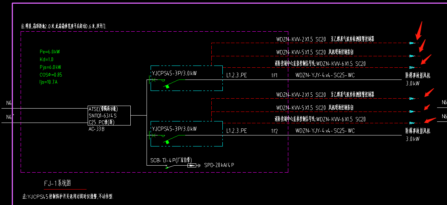Pick the 至乙醇蒸气浓度检测报警控制器 text of the 1F1 fan

click(x=352, y=39)
